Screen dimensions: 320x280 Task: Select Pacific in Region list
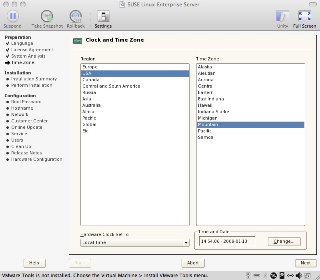point(135,118)
